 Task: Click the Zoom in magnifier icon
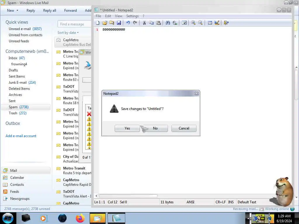[x=193, y=23]
